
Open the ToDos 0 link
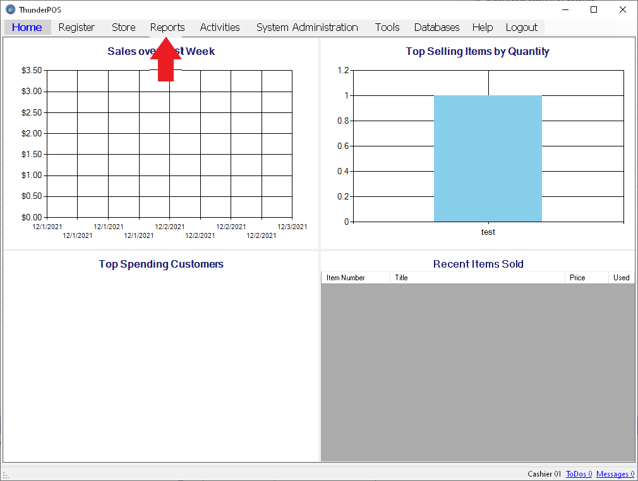(579, 474)
